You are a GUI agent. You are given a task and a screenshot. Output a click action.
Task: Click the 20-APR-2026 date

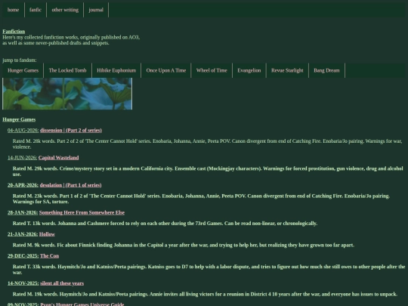[x=23, y=185]
